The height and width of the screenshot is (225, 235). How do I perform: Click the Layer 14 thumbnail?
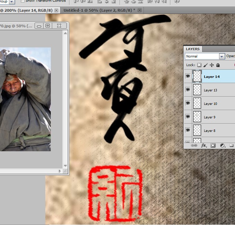(197, 76)
